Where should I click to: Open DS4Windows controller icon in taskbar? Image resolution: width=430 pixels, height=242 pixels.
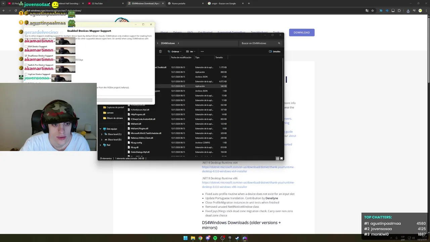245,238
